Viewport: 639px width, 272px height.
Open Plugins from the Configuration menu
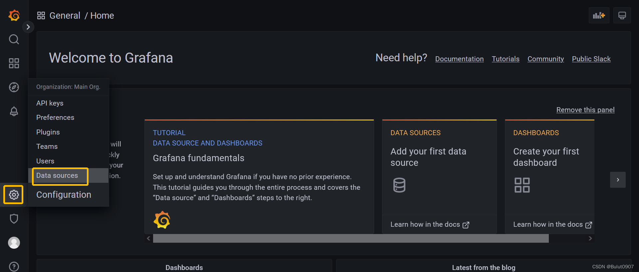[69, 132]
